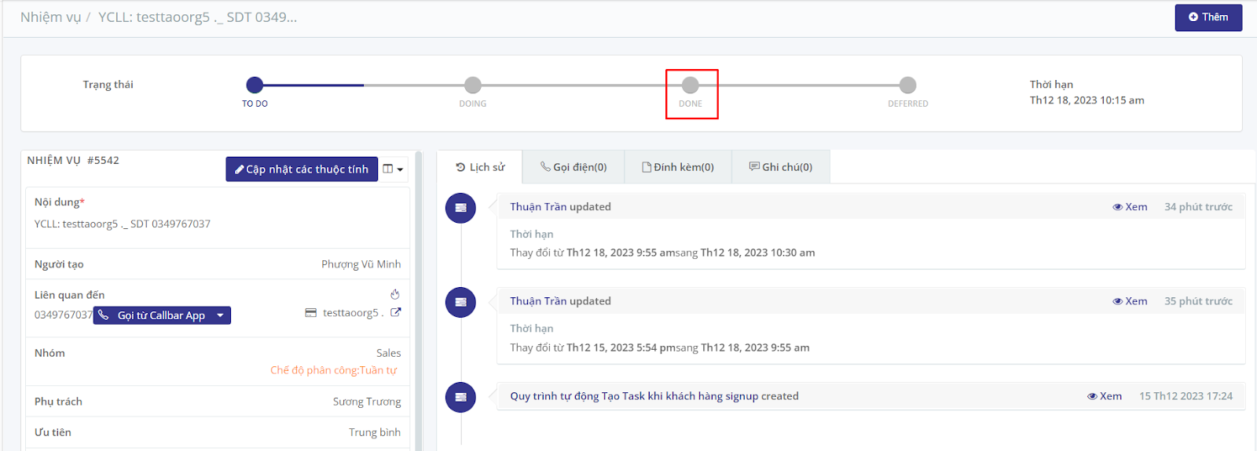The image size is (1257, 451).
Task: Click Ưu tiên value Trung bình
Action: 375,432
